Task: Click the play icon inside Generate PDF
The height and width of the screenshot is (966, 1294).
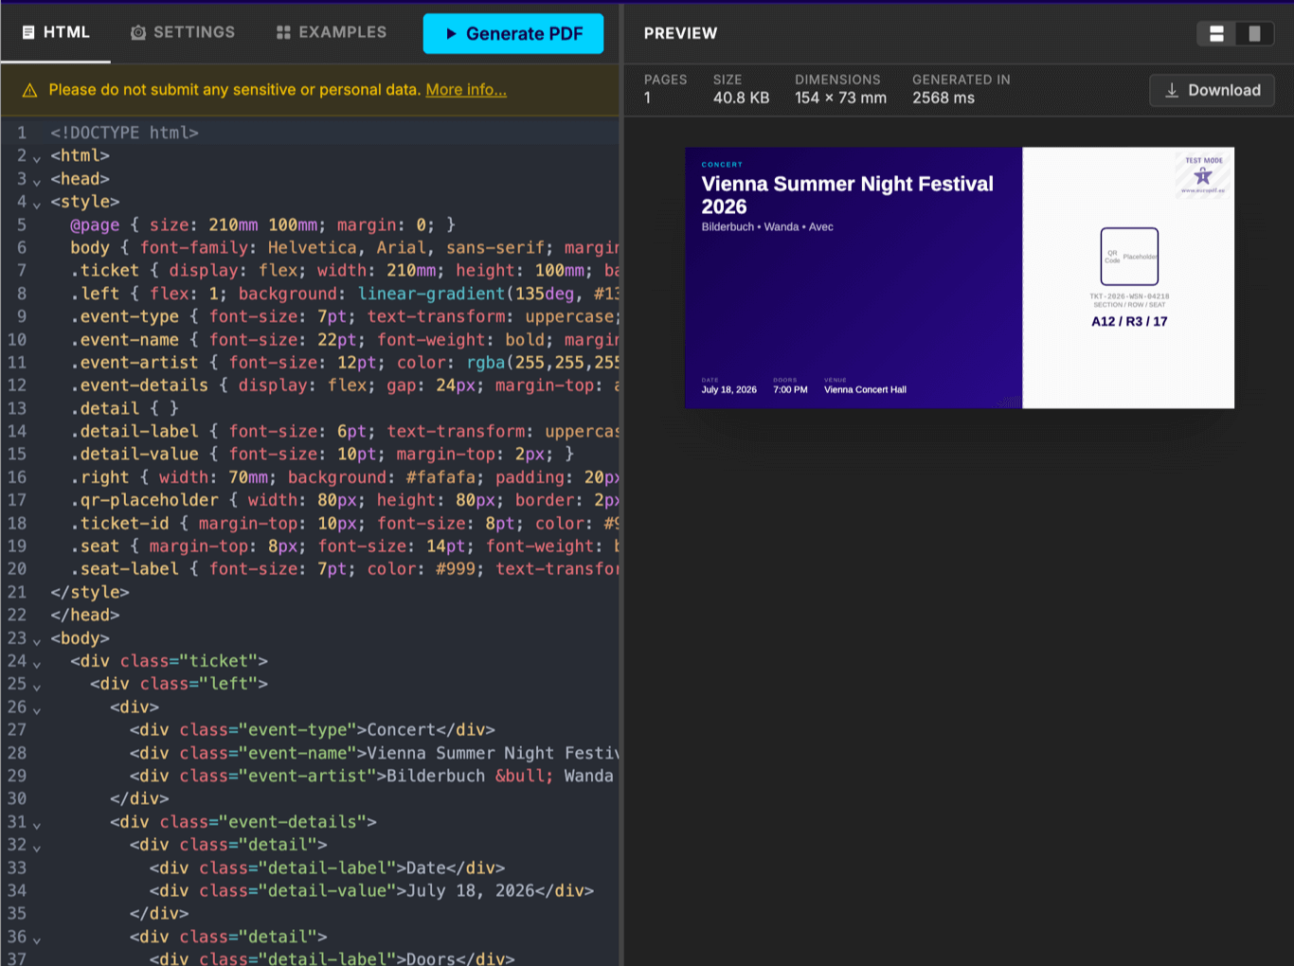Action: [x=452, y=33]
